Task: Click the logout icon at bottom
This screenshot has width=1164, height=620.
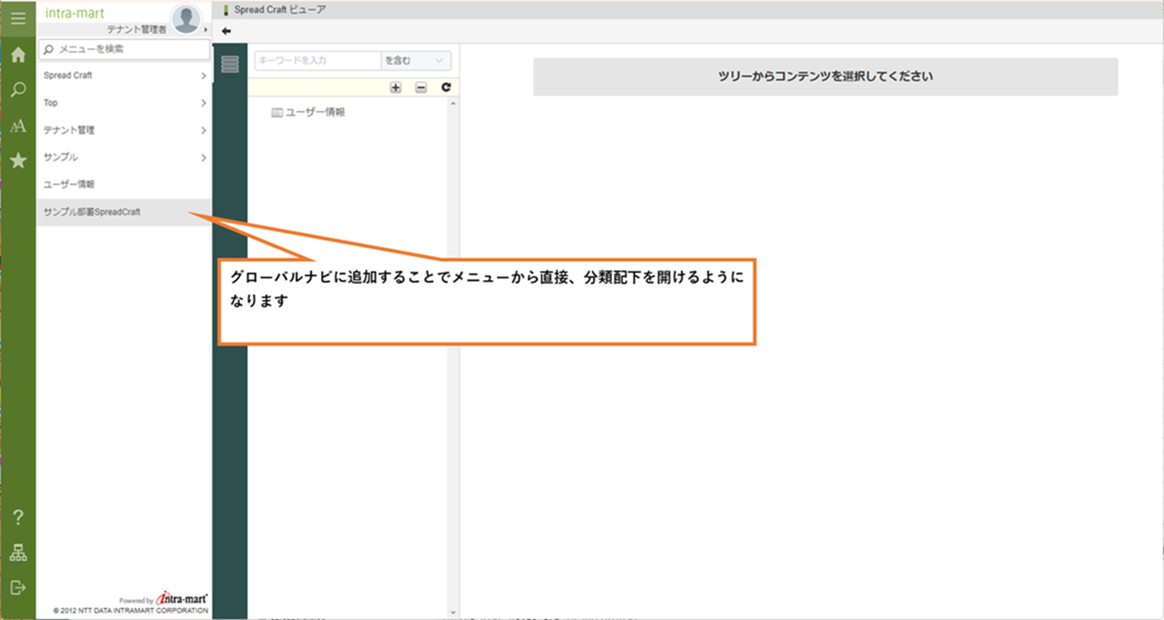Action: click(18, 587)
